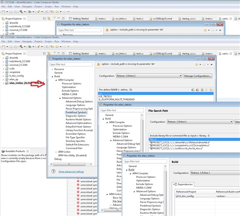This screenshot has width=240, height=216.
Task: Click New icon in lower CCS window toolbar
Action: coord(3,47)
